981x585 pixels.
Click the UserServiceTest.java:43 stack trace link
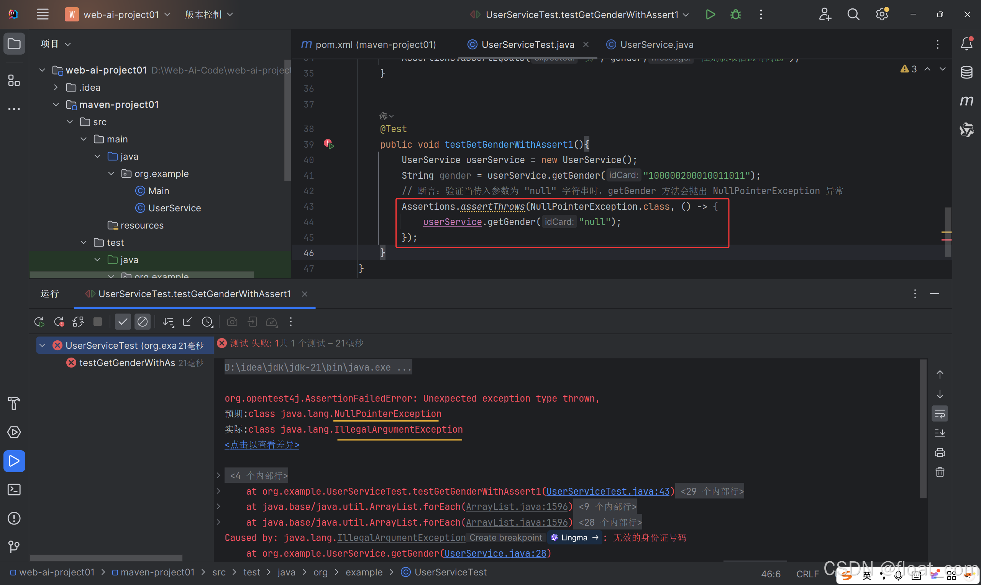[x=607, y=491]
